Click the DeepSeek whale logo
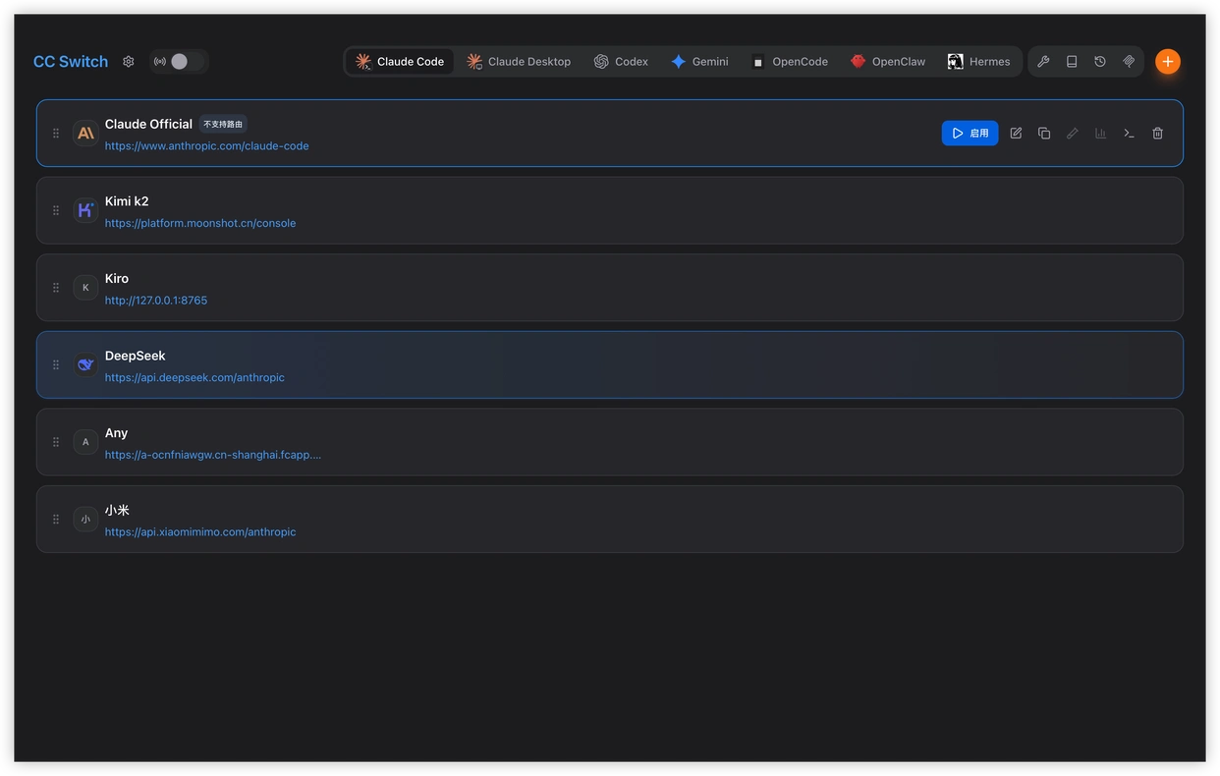 coord(85,364)
